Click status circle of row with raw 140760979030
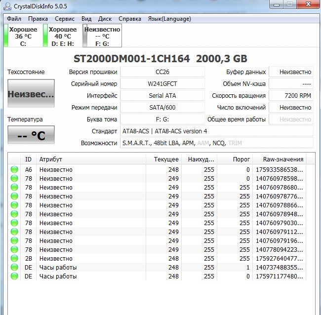 click(x=14, y=223)
